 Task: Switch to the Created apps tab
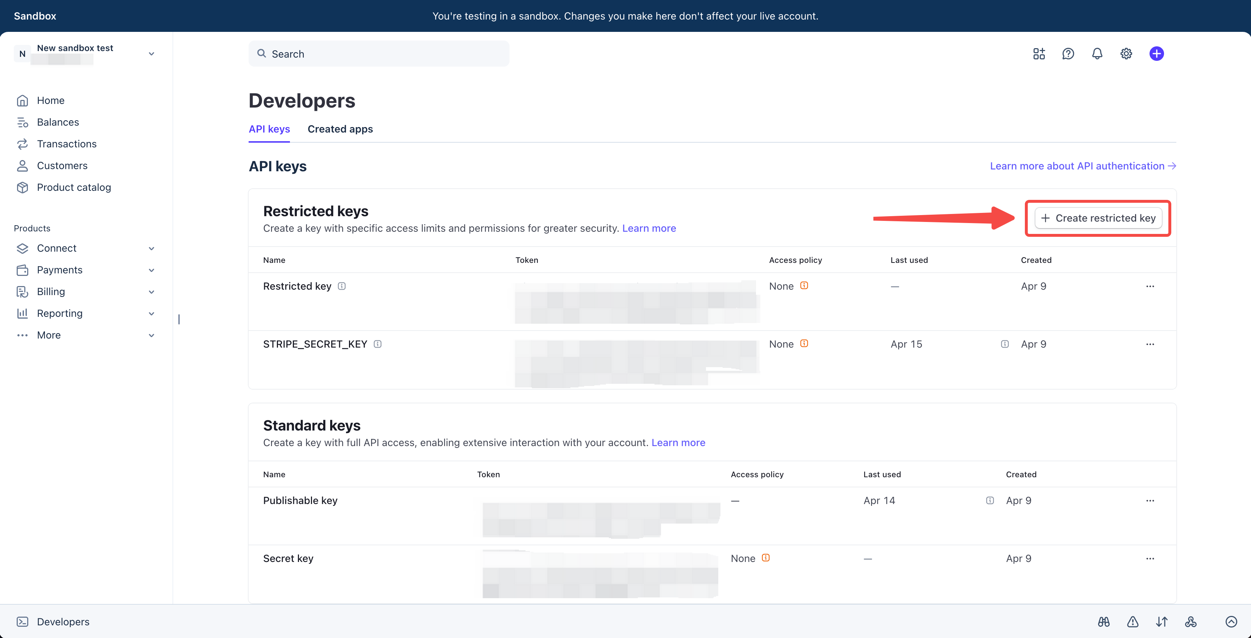coord(340,129)
